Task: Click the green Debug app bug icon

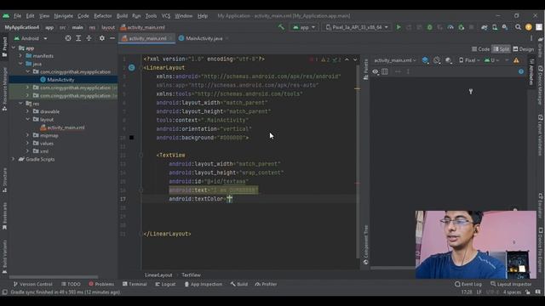Action: (429, 27)
